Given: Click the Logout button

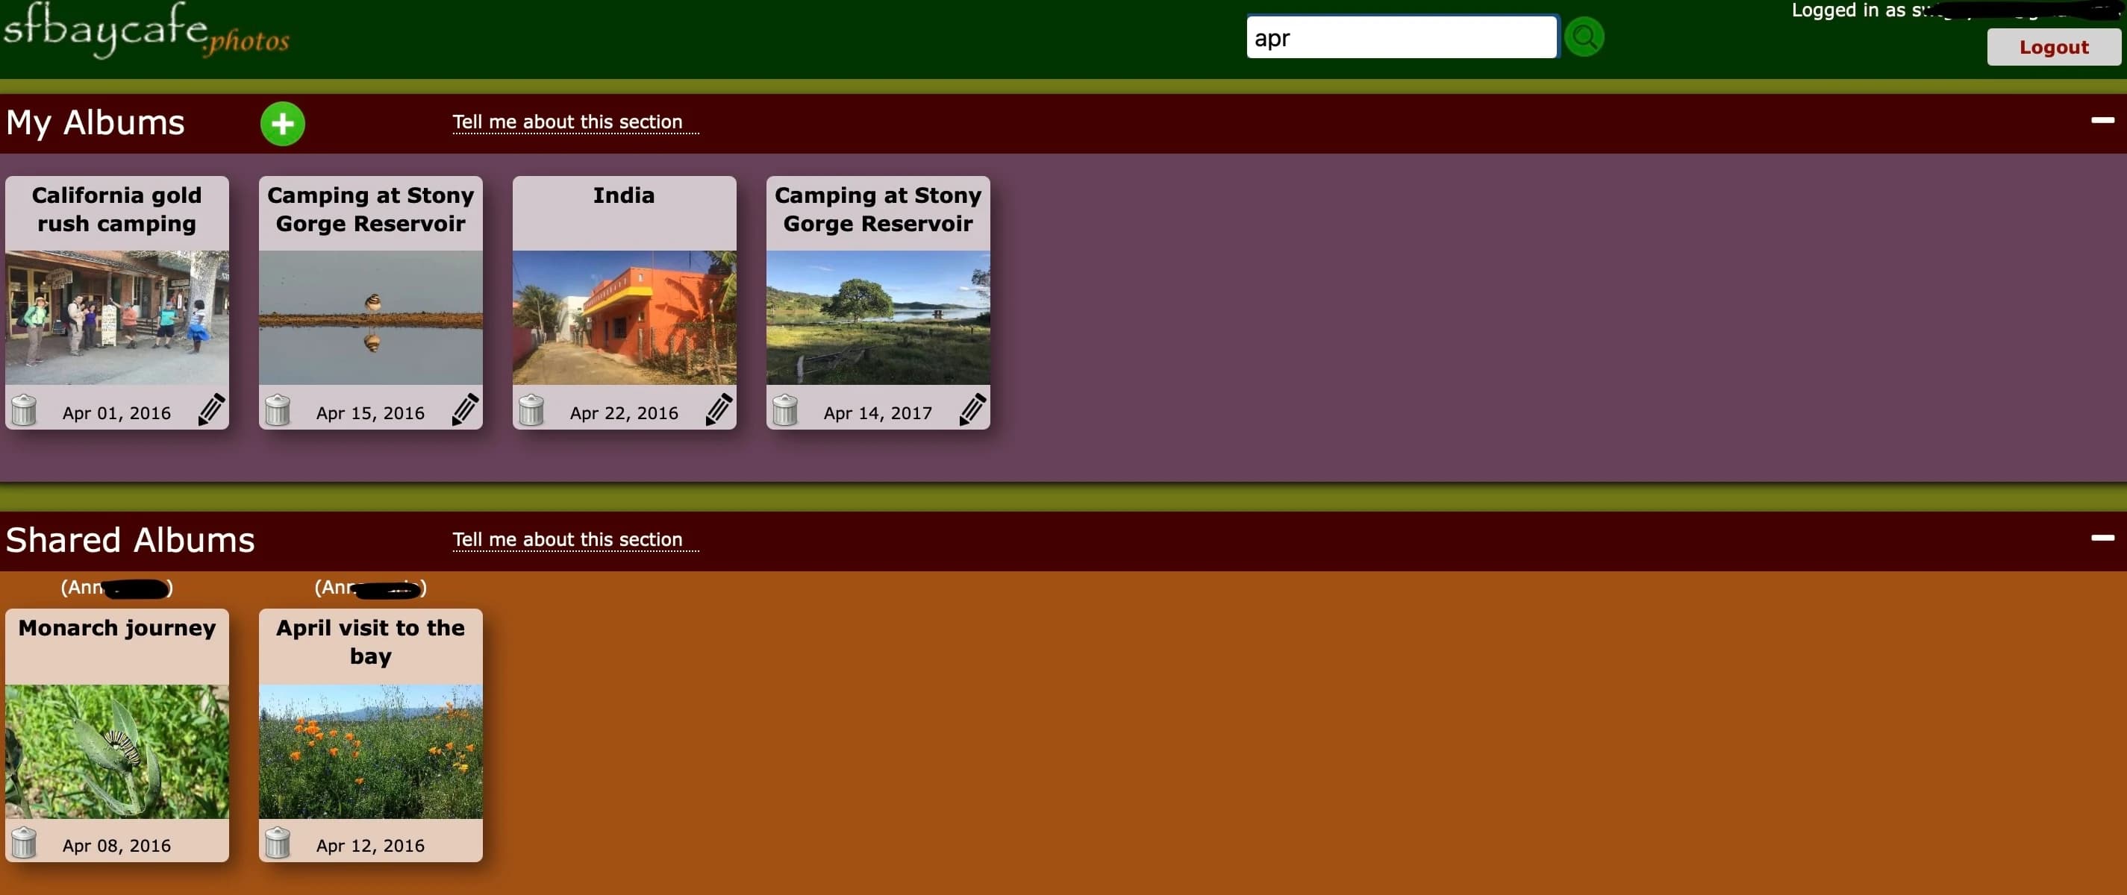Looking at the screenshot, I should coord(2054,47).
